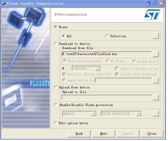Viewport: 168px width, 141px height.
Task: Click the Upload to file path field
Action: pos(107,97)
